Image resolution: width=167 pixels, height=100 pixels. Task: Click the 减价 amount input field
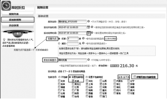[73, 43]
